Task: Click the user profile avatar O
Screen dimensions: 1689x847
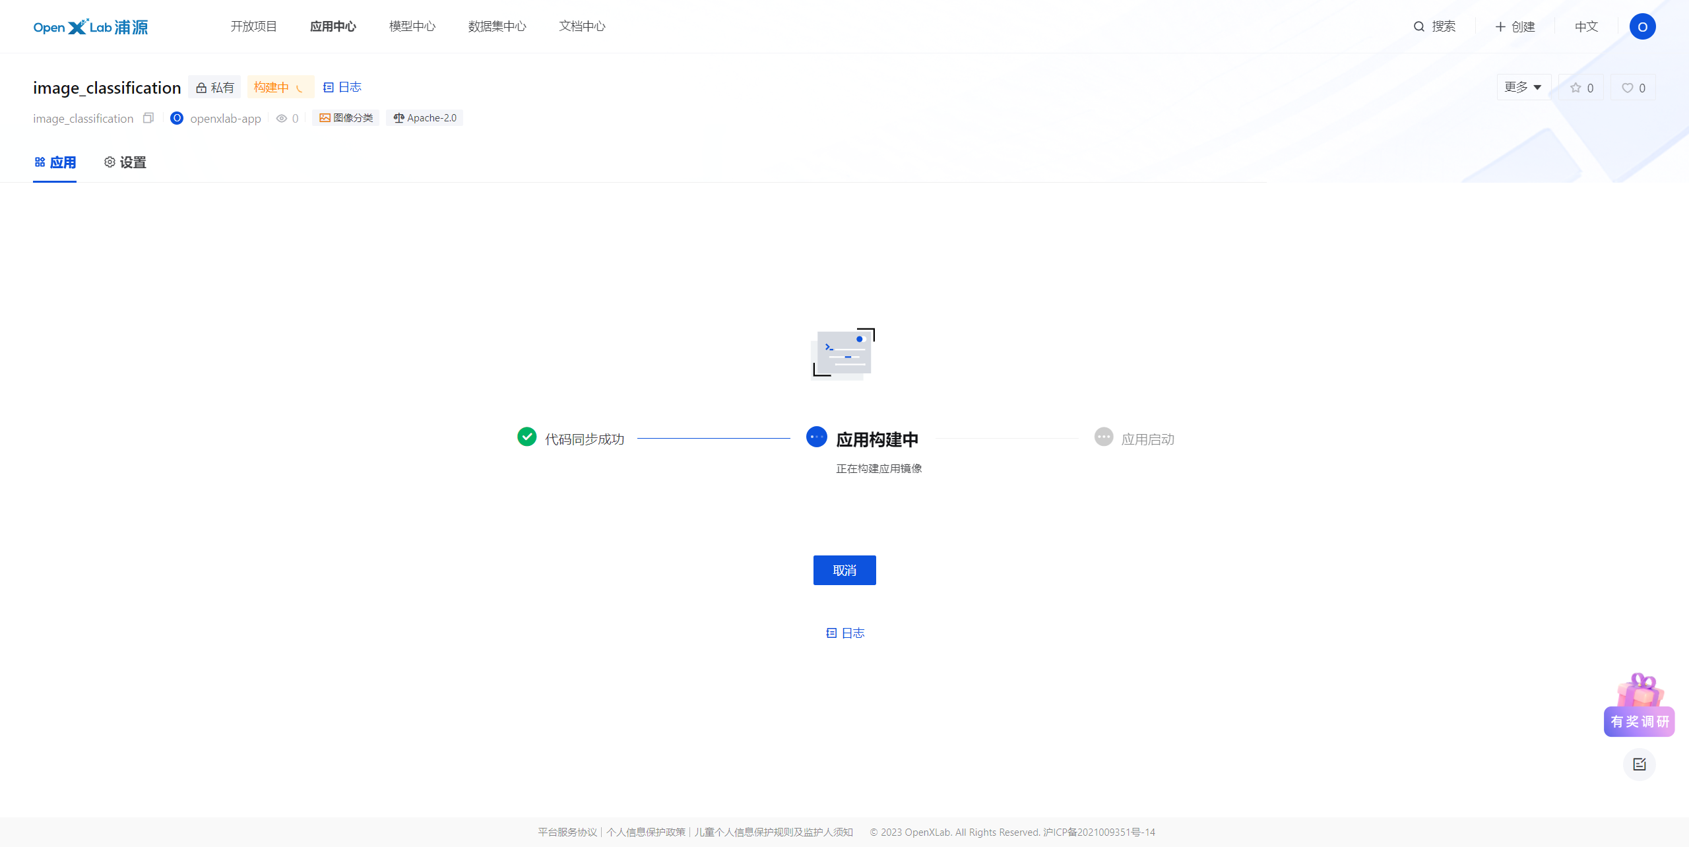Action: tap(1642, 26)
